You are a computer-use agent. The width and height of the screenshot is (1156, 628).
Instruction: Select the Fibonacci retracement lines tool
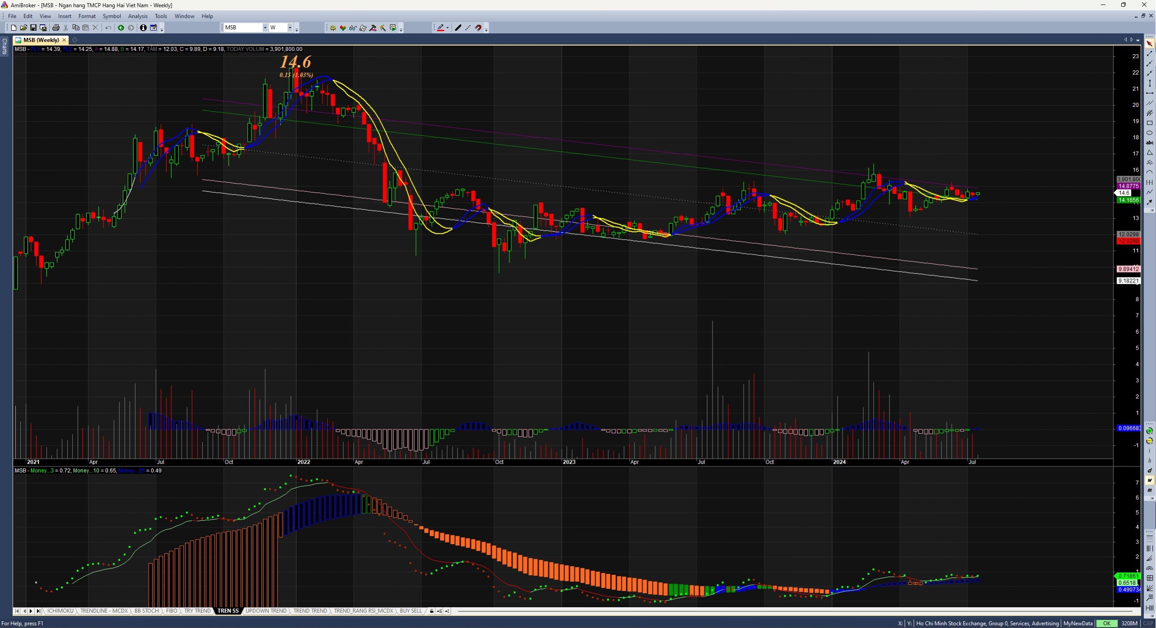pos(1149,539)
